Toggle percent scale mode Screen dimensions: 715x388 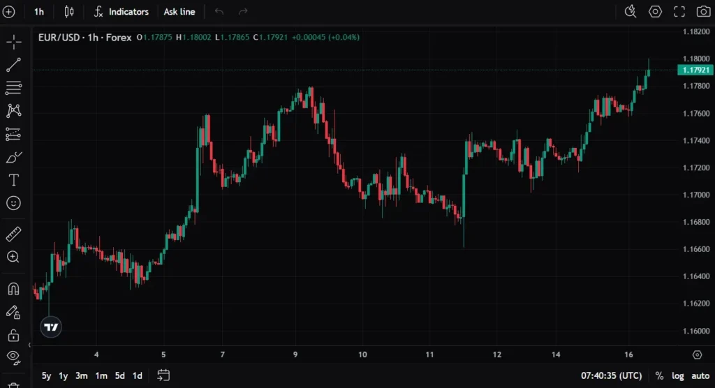(x=659, y=376)
